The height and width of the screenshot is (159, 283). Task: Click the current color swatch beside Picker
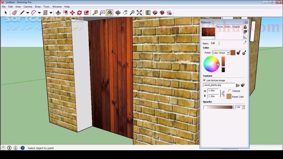233,52
